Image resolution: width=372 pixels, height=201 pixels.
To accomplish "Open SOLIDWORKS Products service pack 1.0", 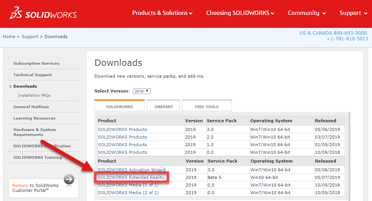I will (123, 145).
